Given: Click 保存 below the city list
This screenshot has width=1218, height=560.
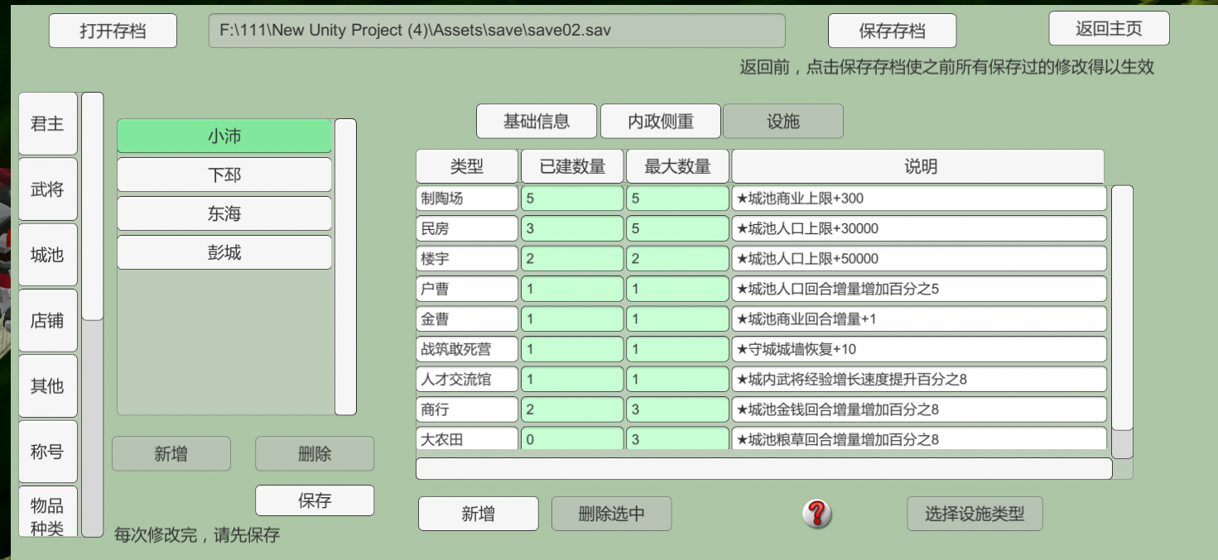Looking at the screenshot, I should tap(314, 500).
